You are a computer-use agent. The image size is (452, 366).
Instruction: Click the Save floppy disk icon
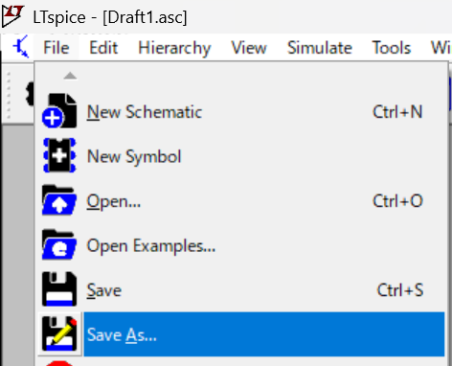pos(59,289)
